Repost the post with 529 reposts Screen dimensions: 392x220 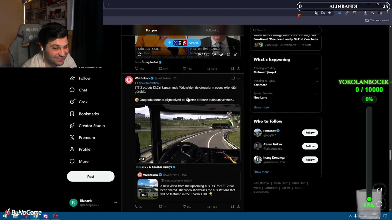(163, 69)
